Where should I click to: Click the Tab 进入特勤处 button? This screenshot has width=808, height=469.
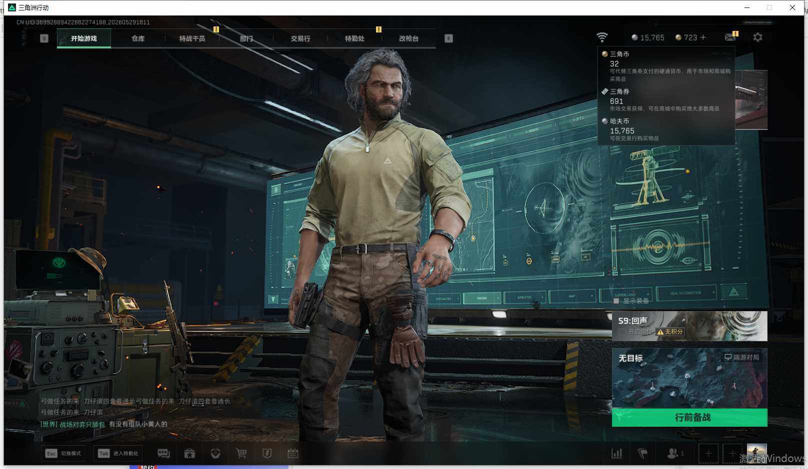point(118,454)
